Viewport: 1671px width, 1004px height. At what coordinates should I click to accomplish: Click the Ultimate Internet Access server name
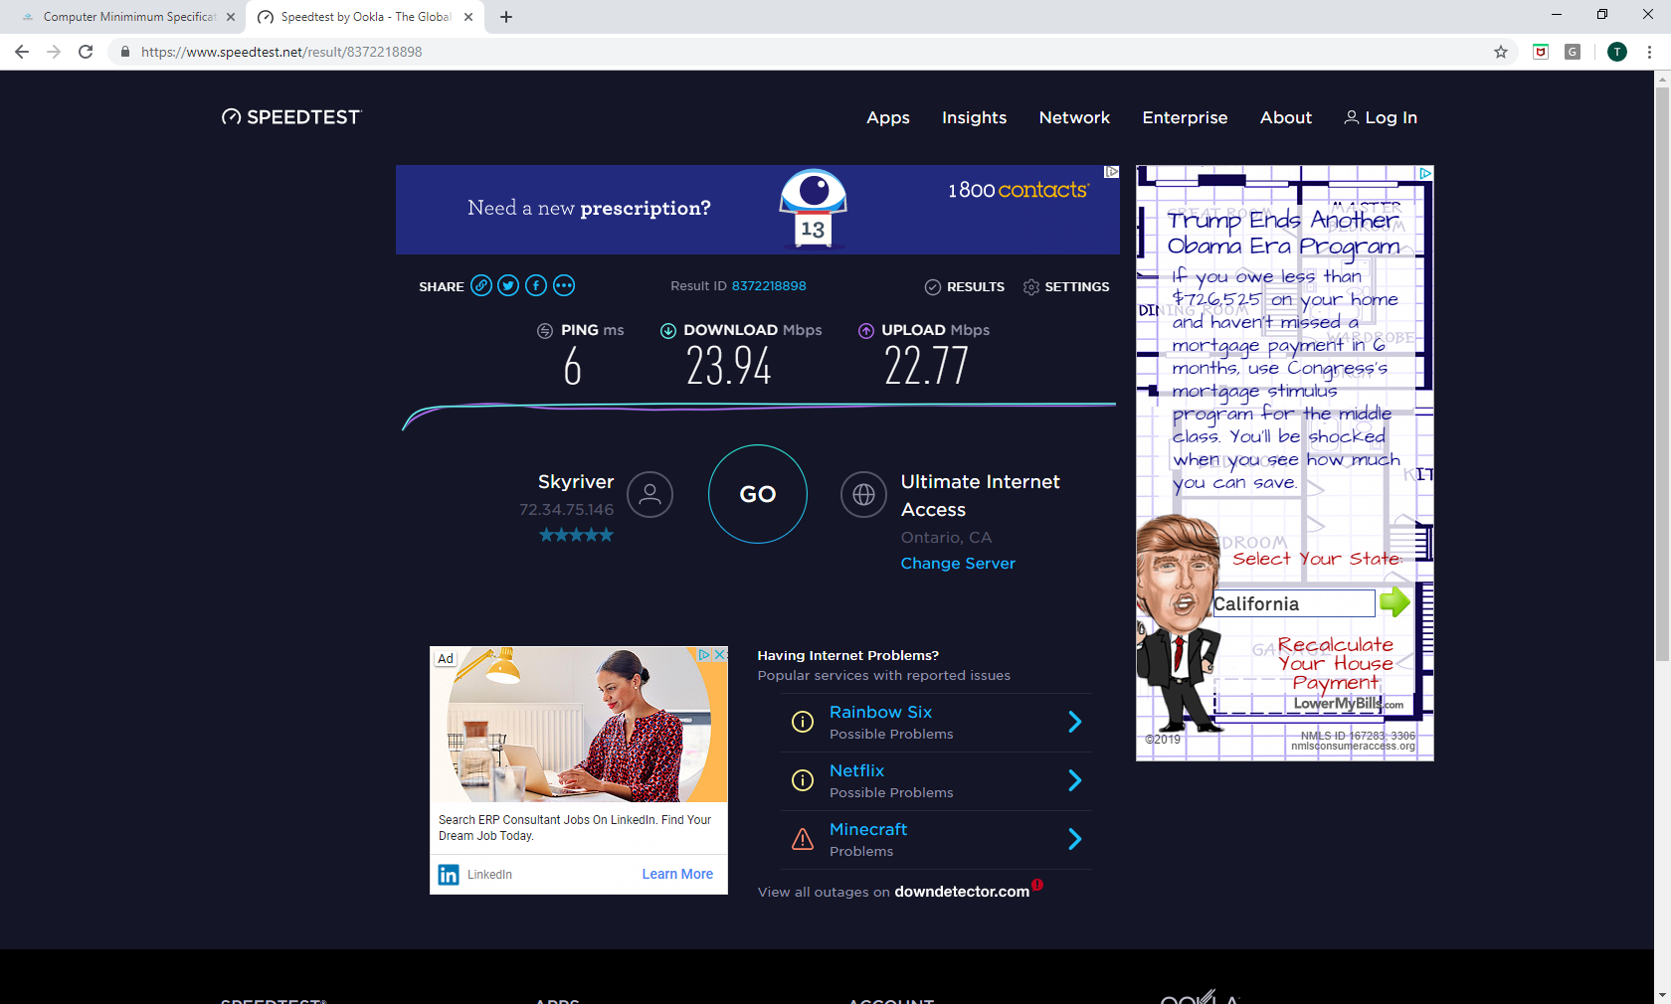point(980,495)
